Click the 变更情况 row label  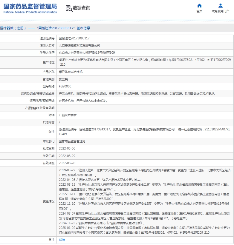click(48, 201)
